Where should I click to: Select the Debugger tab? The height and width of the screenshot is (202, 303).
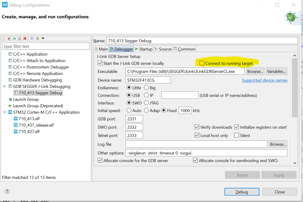121,49
